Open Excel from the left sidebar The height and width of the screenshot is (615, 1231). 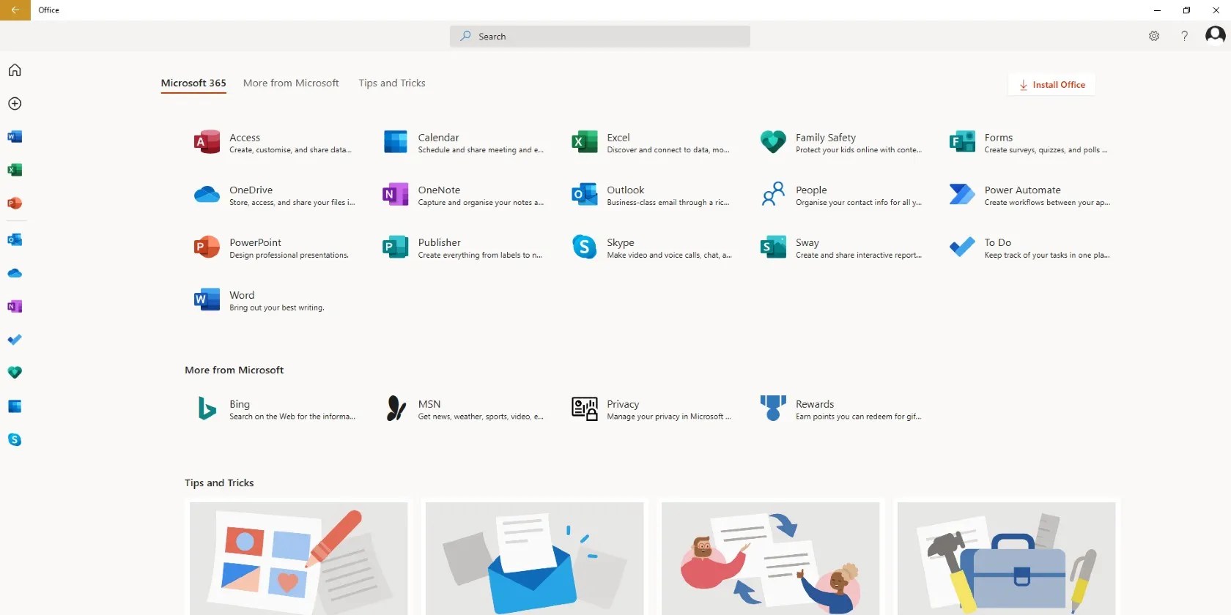[15, 170]
